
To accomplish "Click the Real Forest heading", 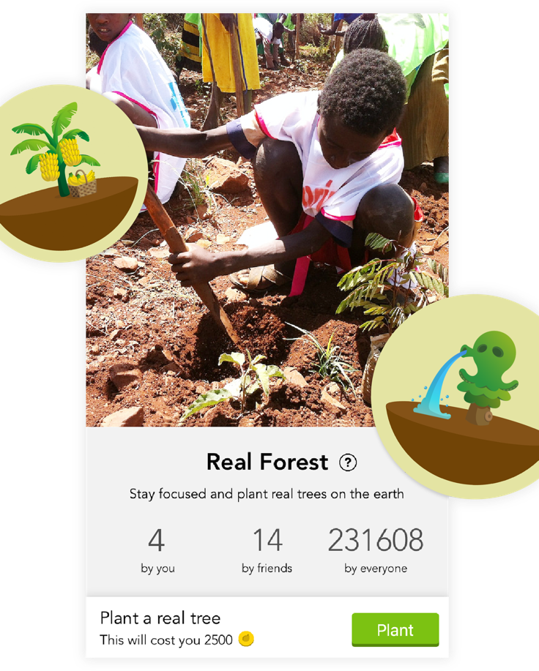I will [267, 462].
